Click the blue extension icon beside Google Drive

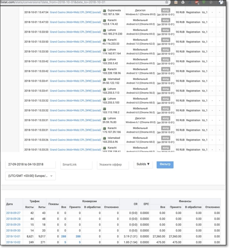(x=190, y=2)
